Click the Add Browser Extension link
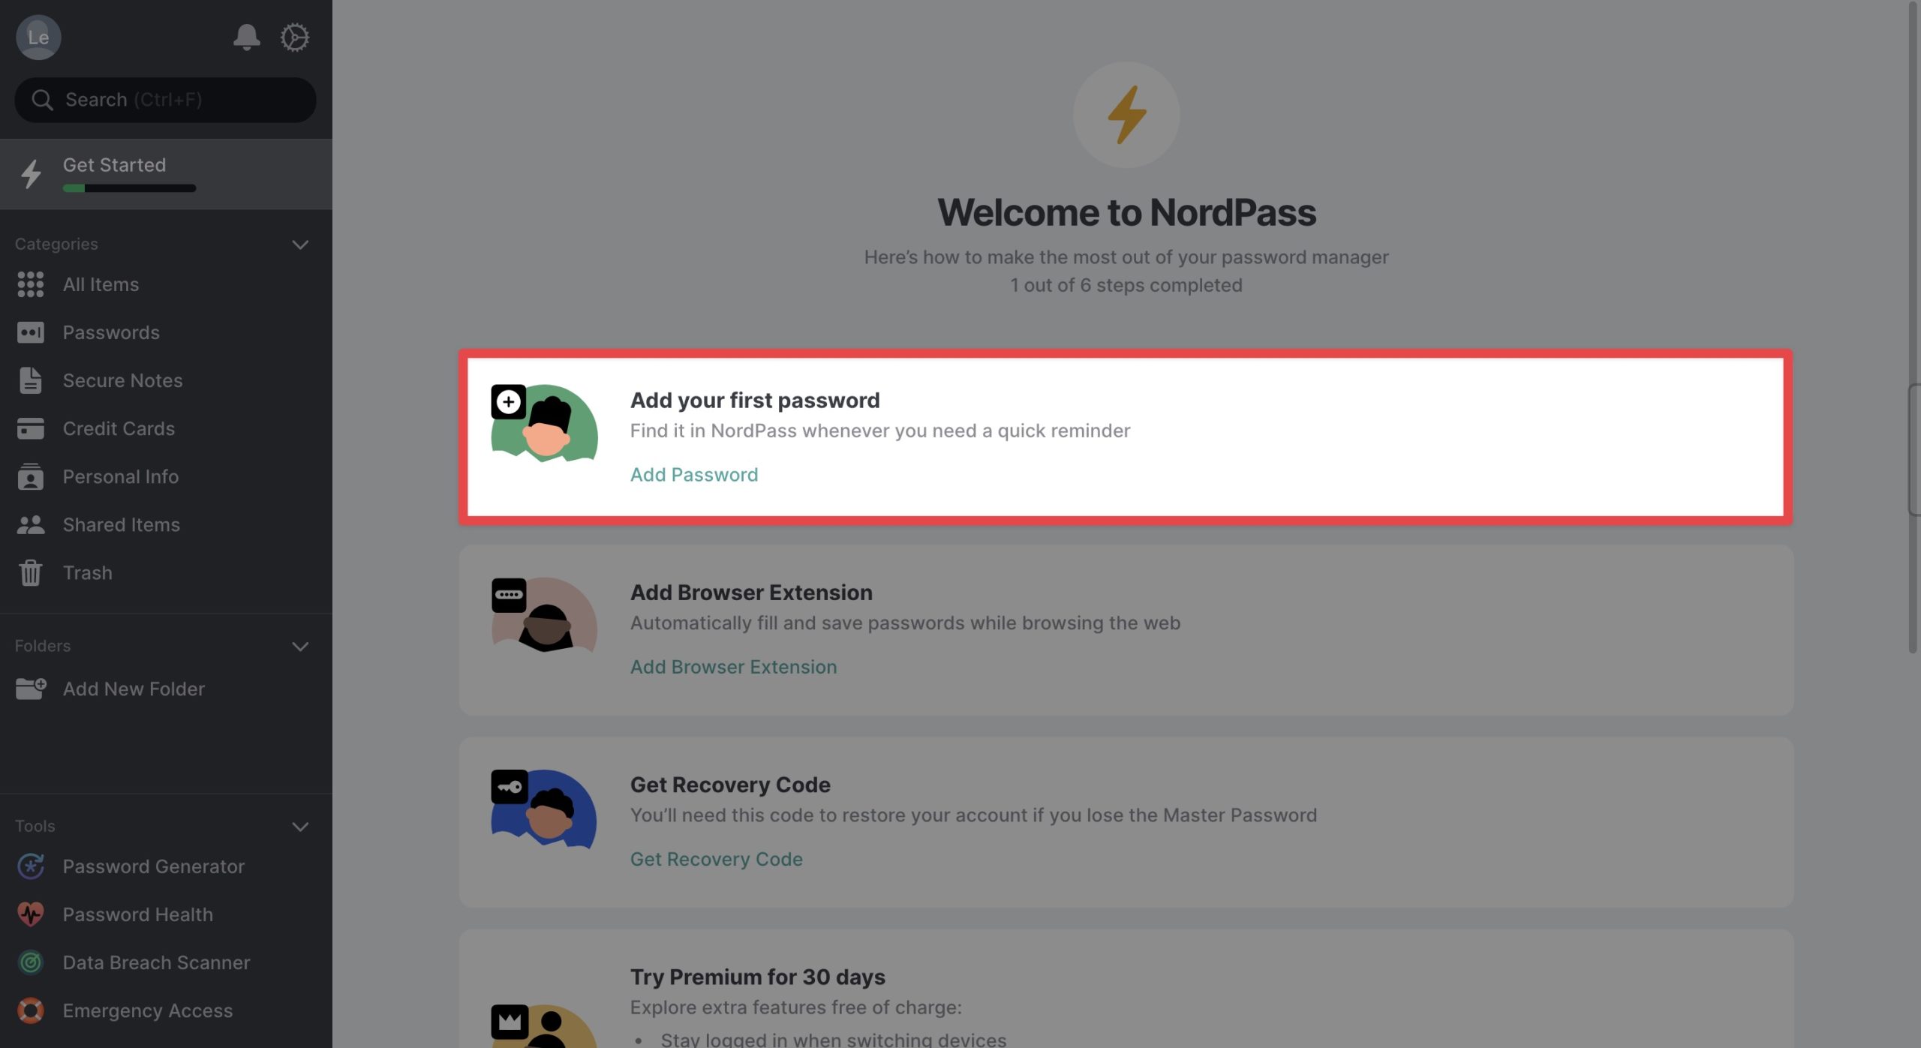Image resolution: width=1921 pixels, height=1048 pixels. 733,667
